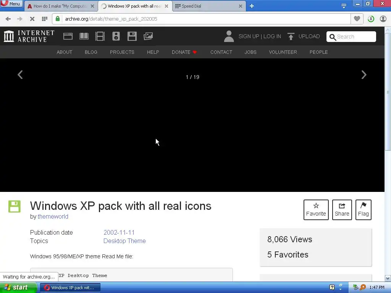391x293 pixels.
Task: Open the Texts book icon
Action: click(x=84, y=36)
